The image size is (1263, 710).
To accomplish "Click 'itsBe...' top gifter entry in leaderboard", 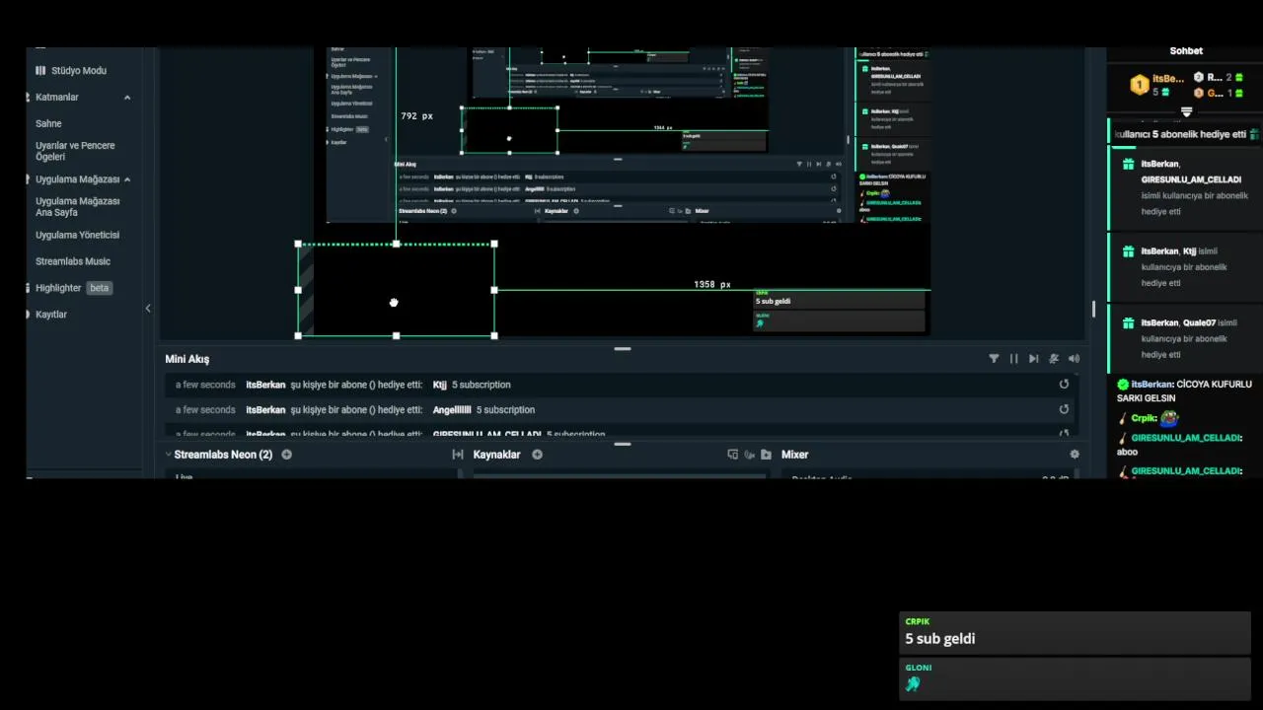I will 1168,79.
